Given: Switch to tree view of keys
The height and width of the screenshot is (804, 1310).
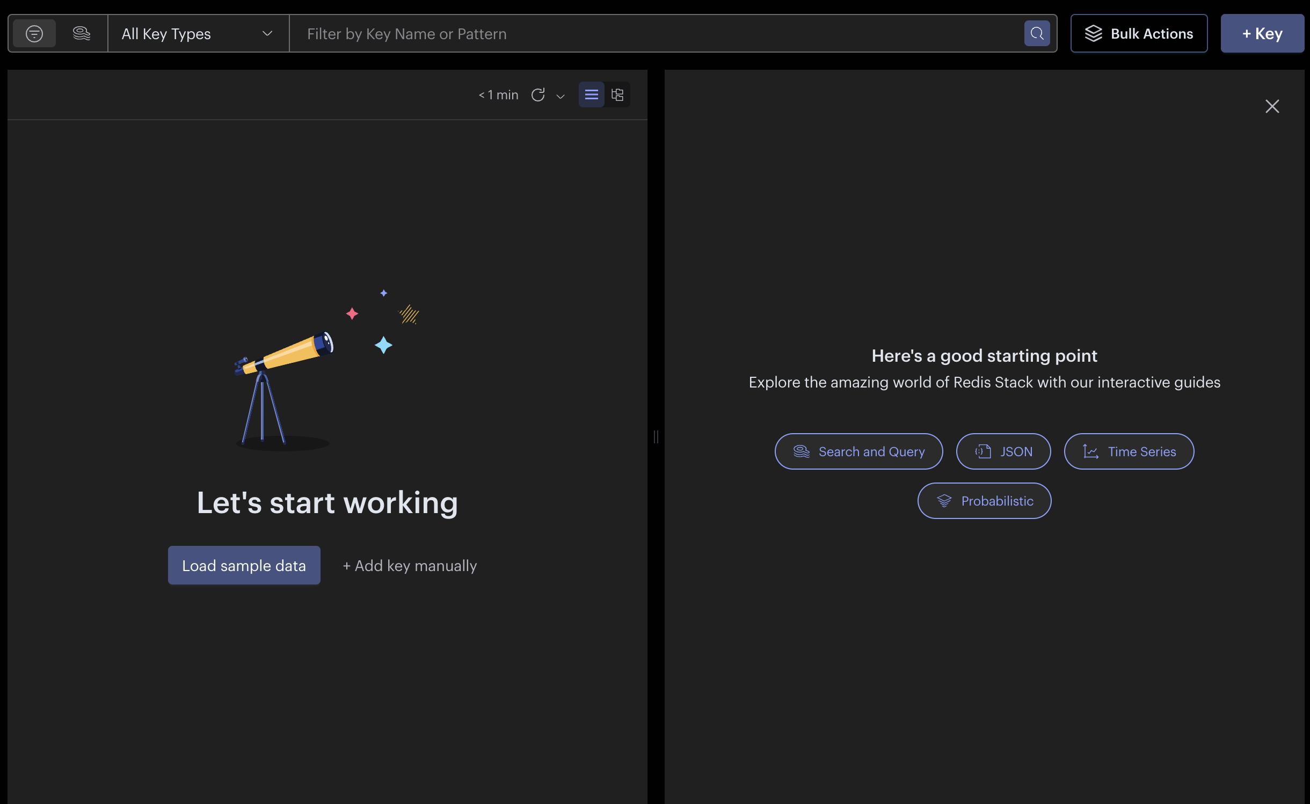Looking at the screenshot, I should (617, 95).
